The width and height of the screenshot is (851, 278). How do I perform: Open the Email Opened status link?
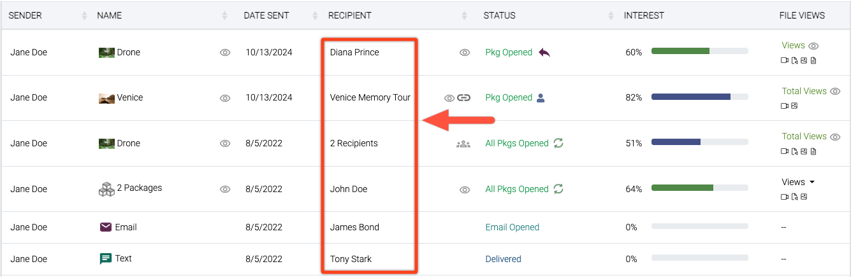point(512,227)
